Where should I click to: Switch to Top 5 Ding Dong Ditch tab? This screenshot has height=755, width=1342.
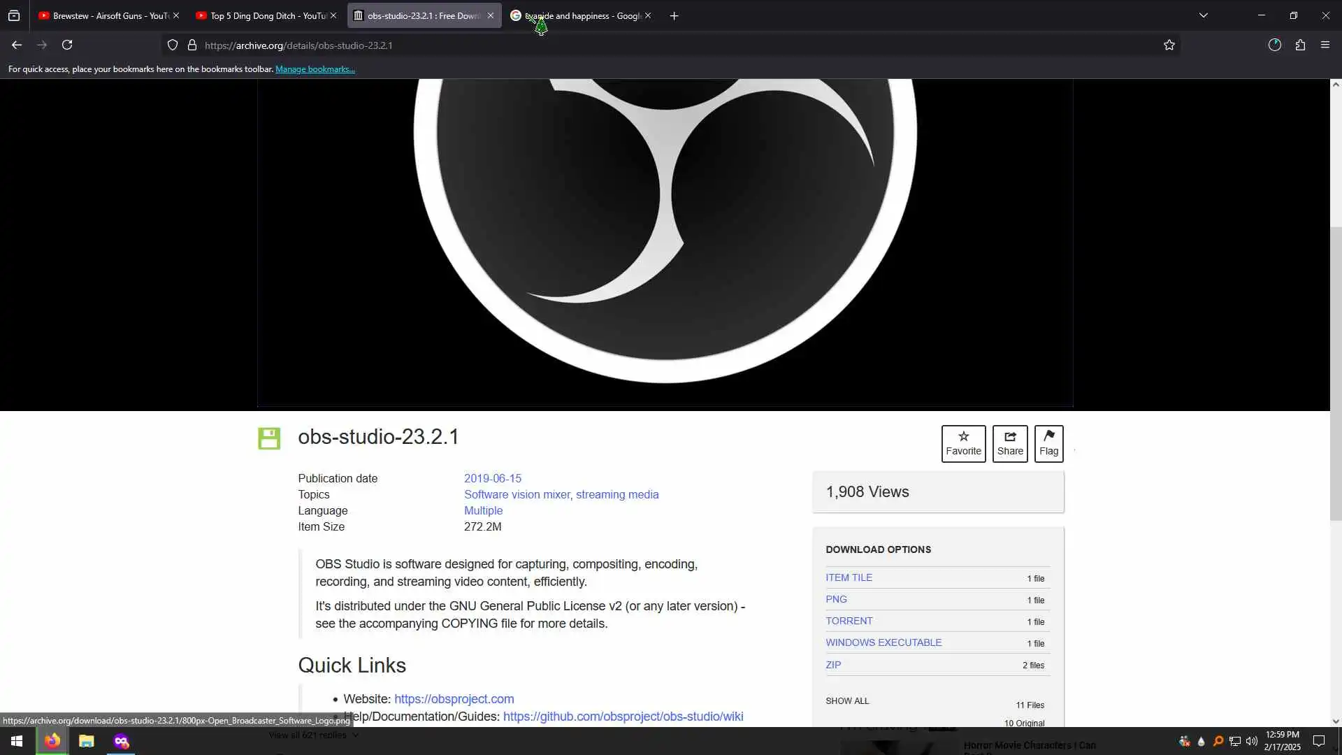(262, 15)
